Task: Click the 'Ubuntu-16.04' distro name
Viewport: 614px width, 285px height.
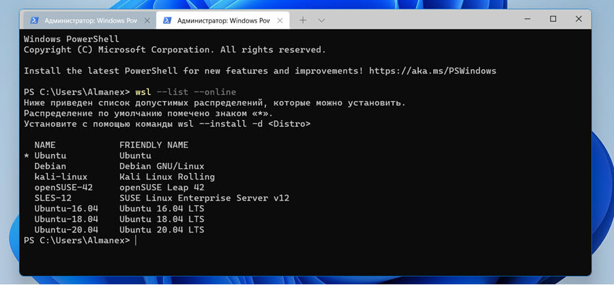Action: (x=66, y=209)
